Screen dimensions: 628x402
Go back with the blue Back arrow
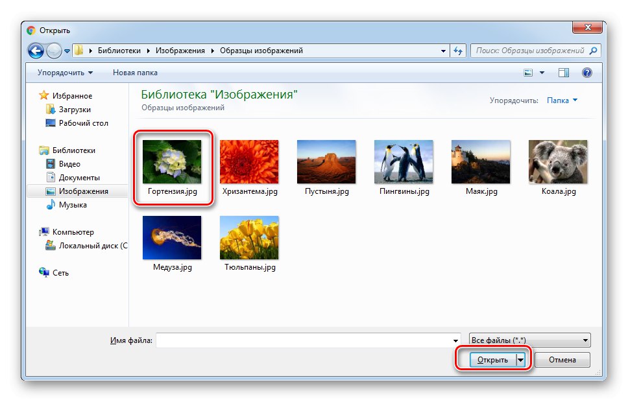tap(36, 51)
